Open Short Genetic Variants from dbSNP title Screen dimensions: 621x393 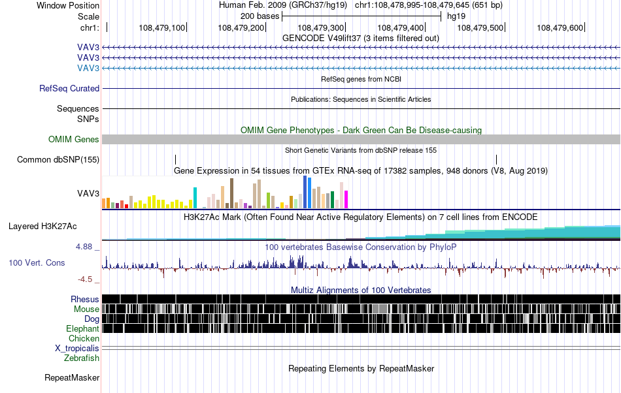[361, 150]
